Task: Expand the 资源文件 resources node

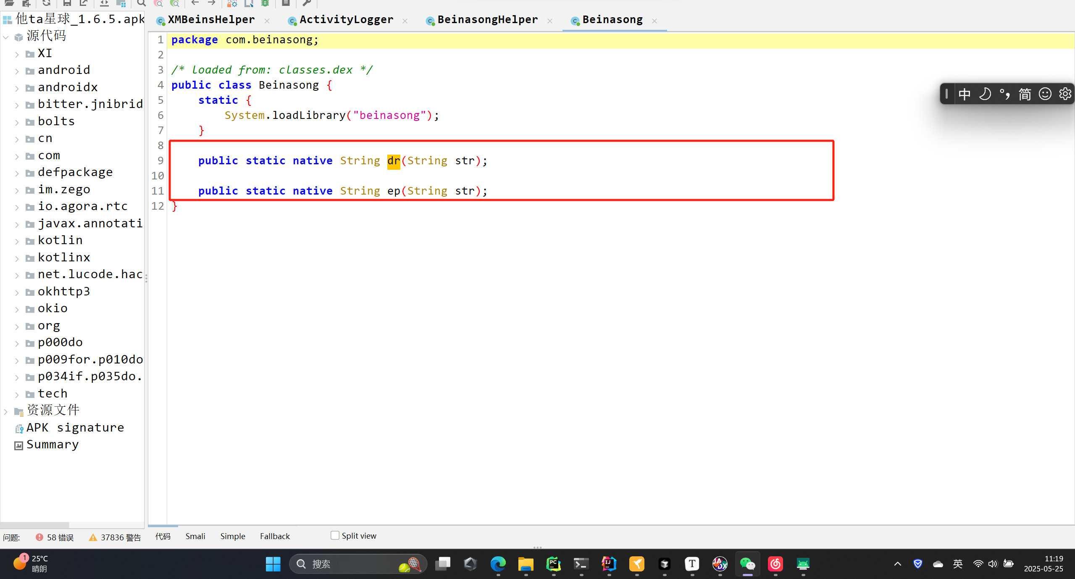Action: pos(6,412)
